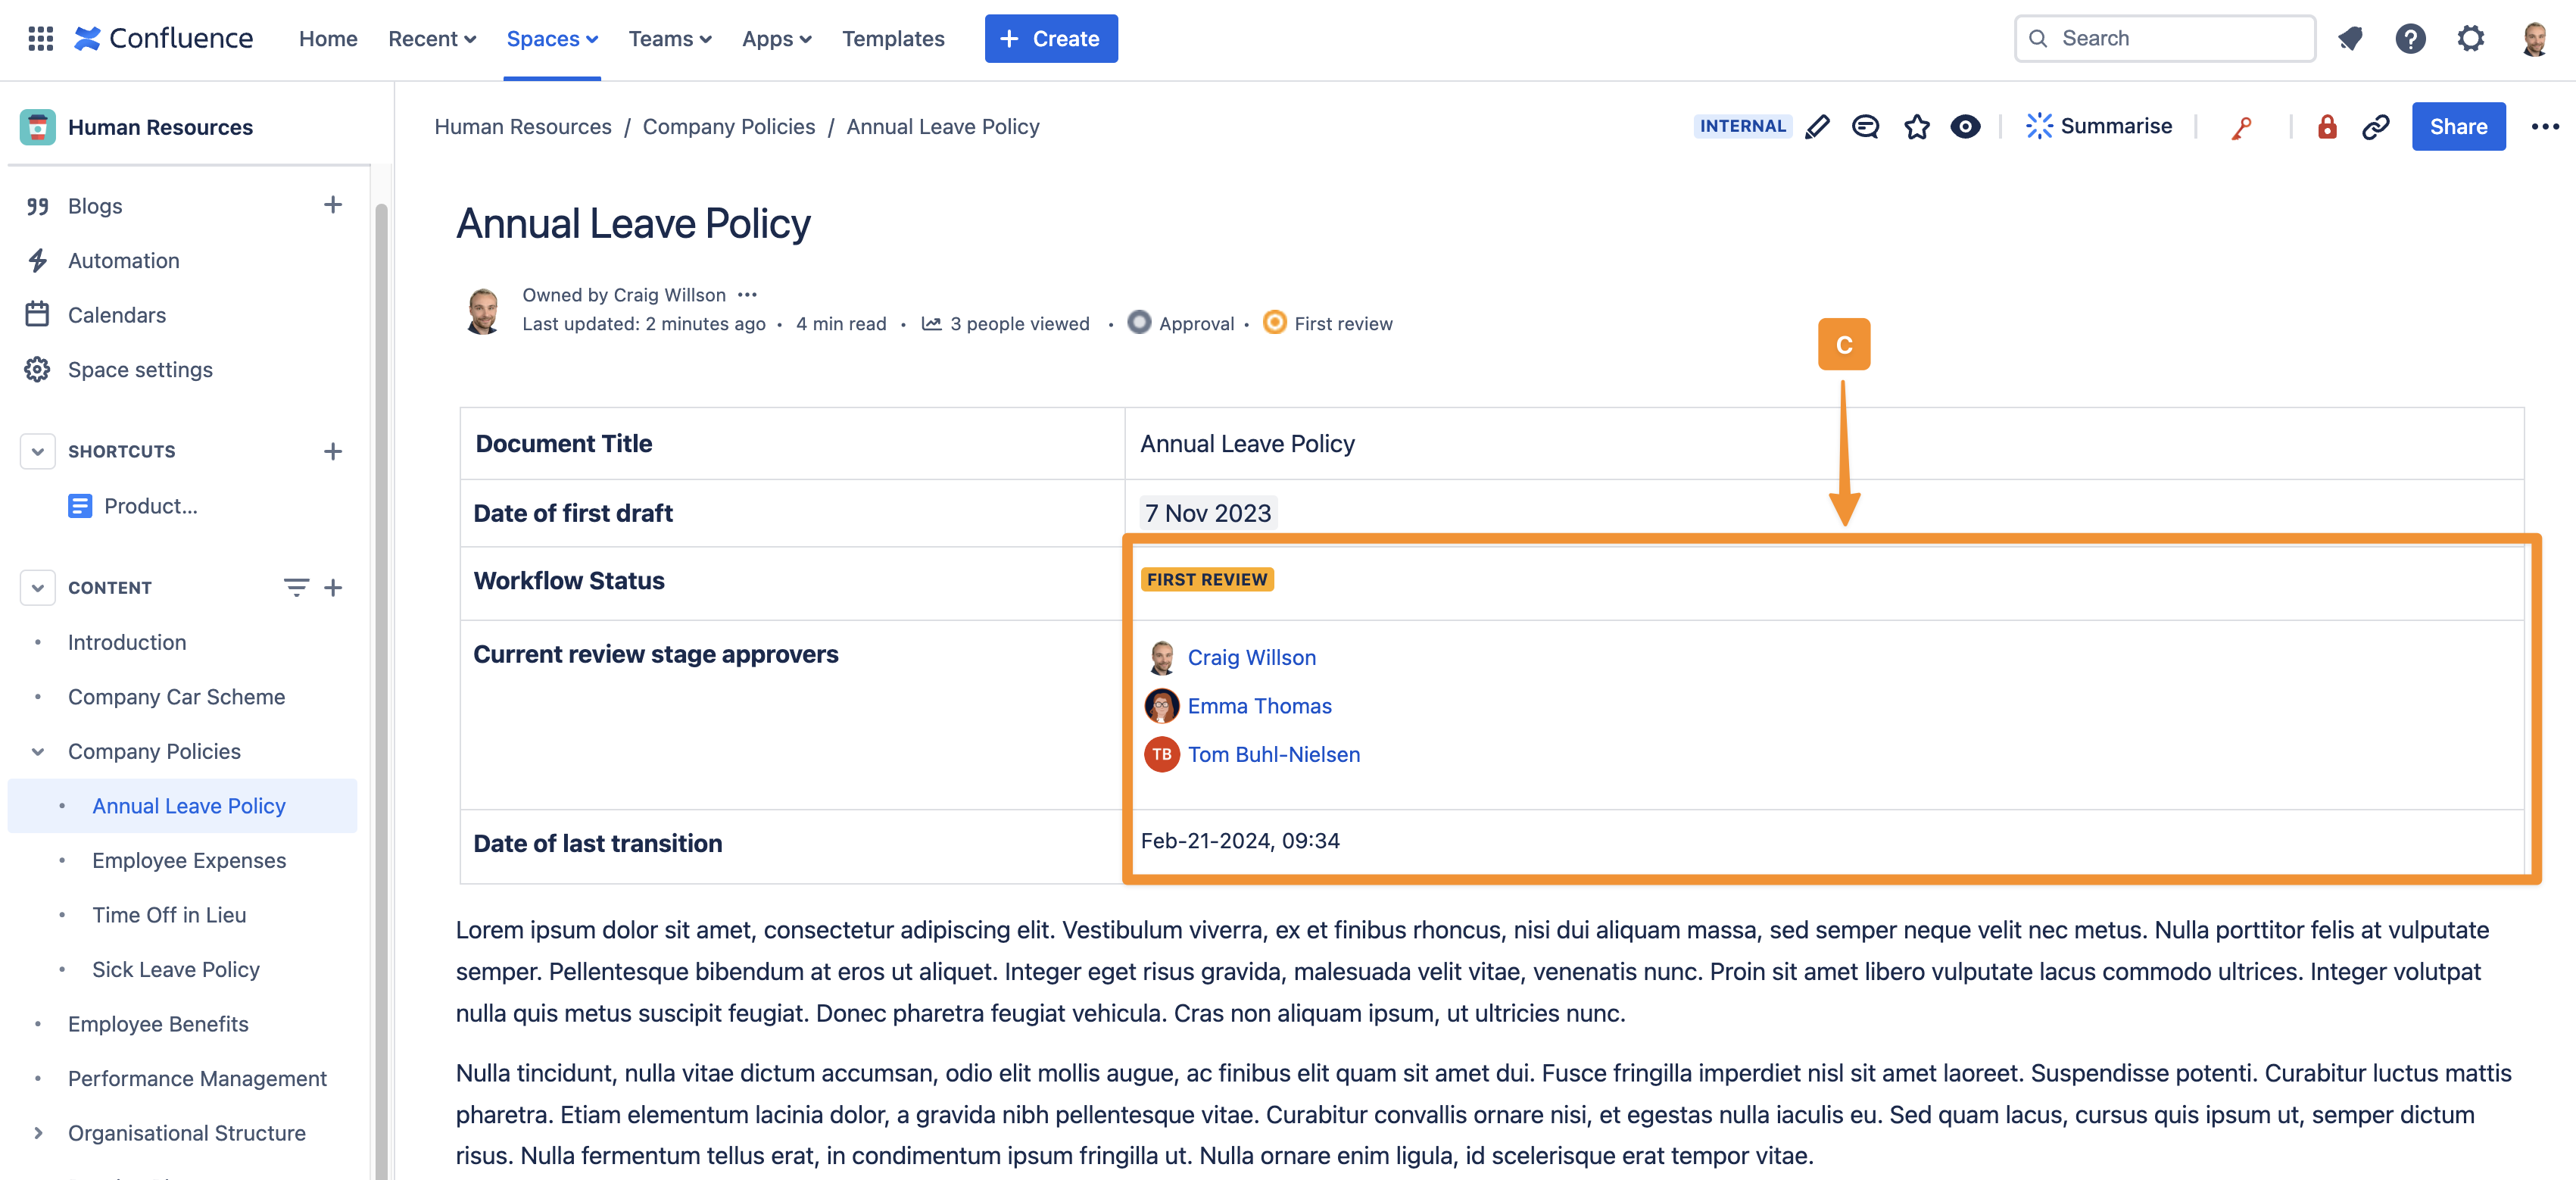
Task: Collapse the Company Policies tree item
Action: tap(38, 751)
